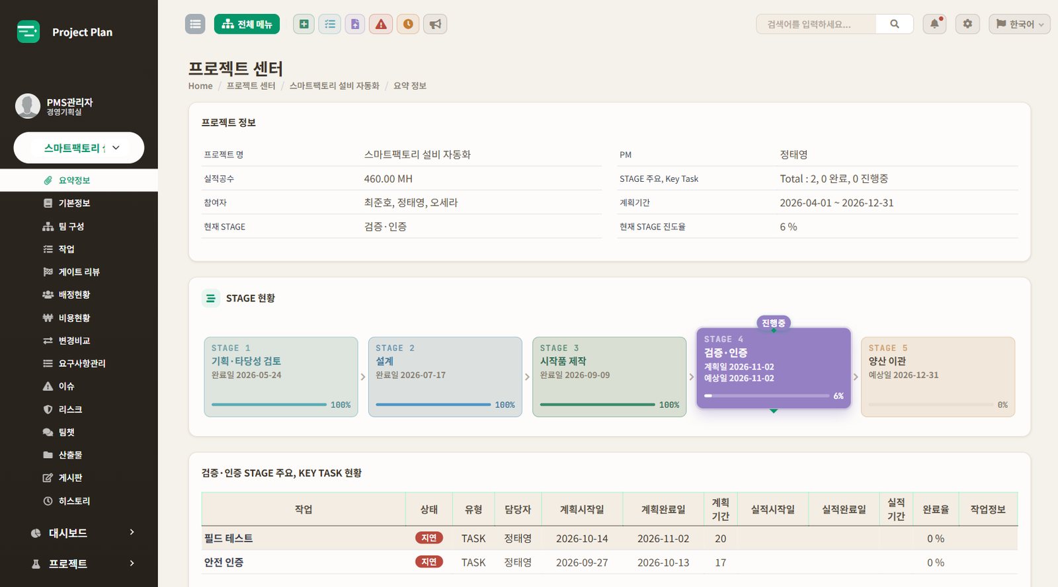
Task: Click the Home breadcrumb link
Action: pos(200,86)
